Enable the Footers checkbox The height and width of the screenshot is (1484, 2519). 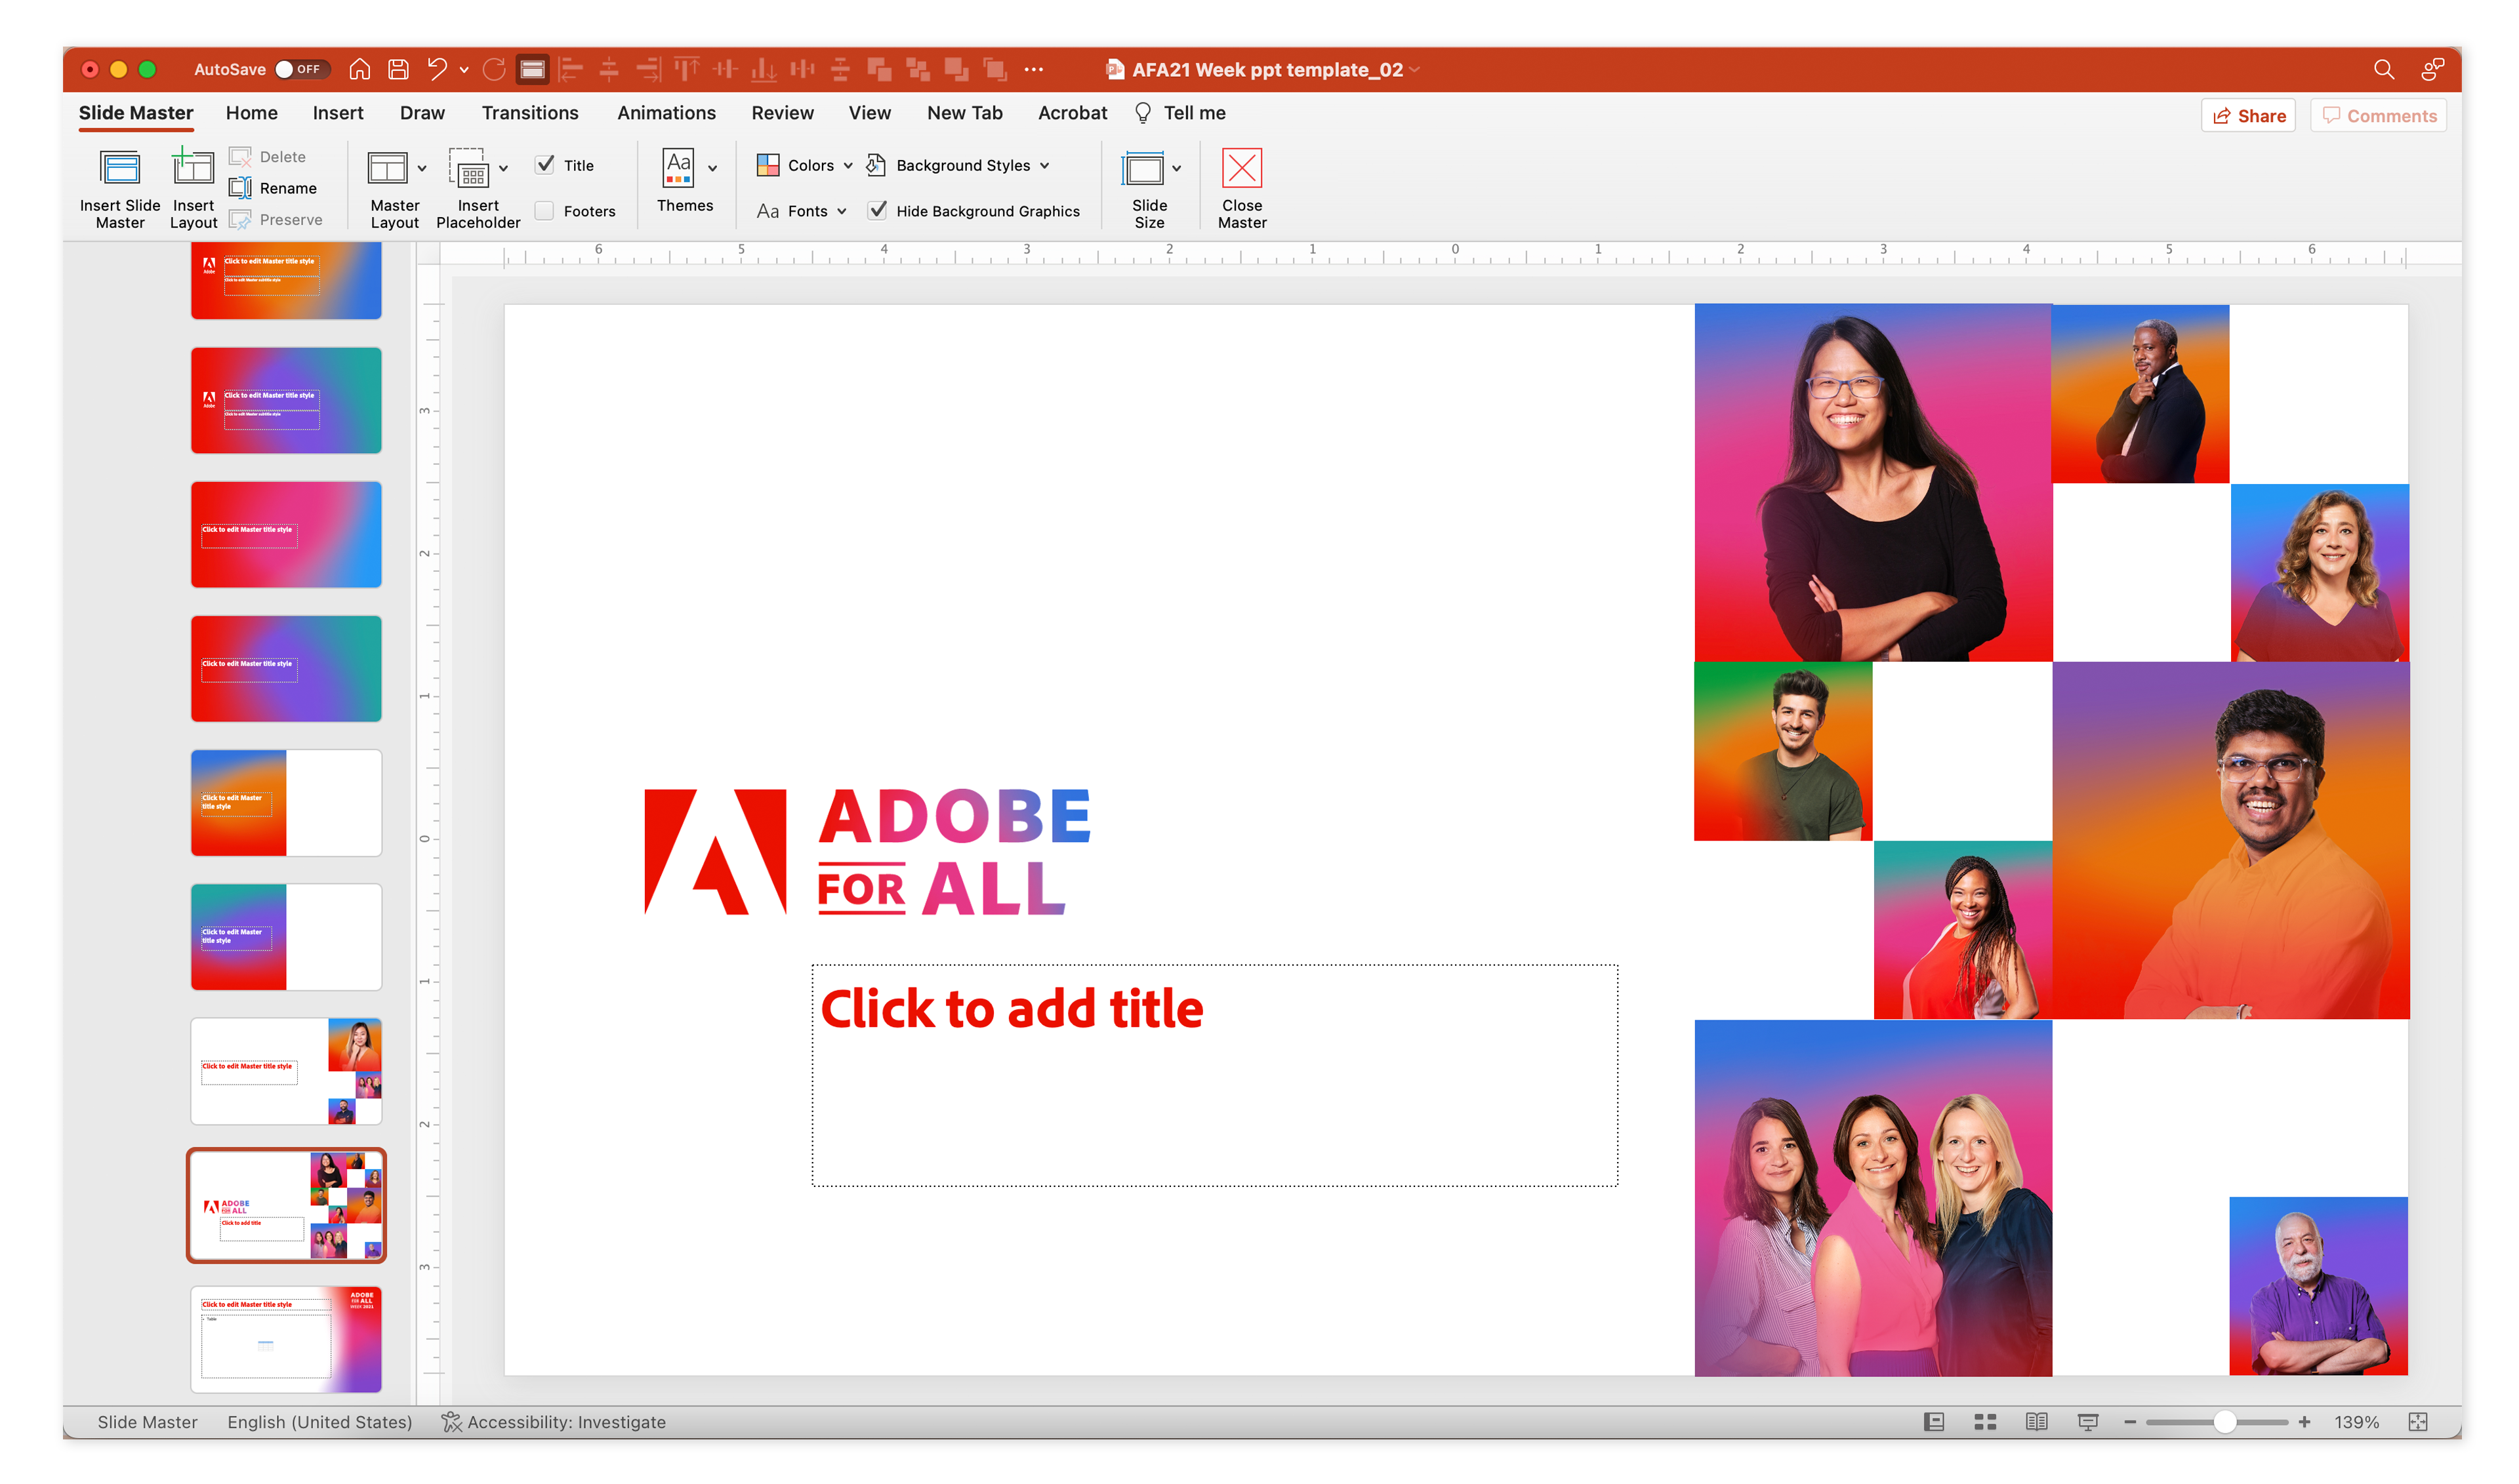pos(545,211)
